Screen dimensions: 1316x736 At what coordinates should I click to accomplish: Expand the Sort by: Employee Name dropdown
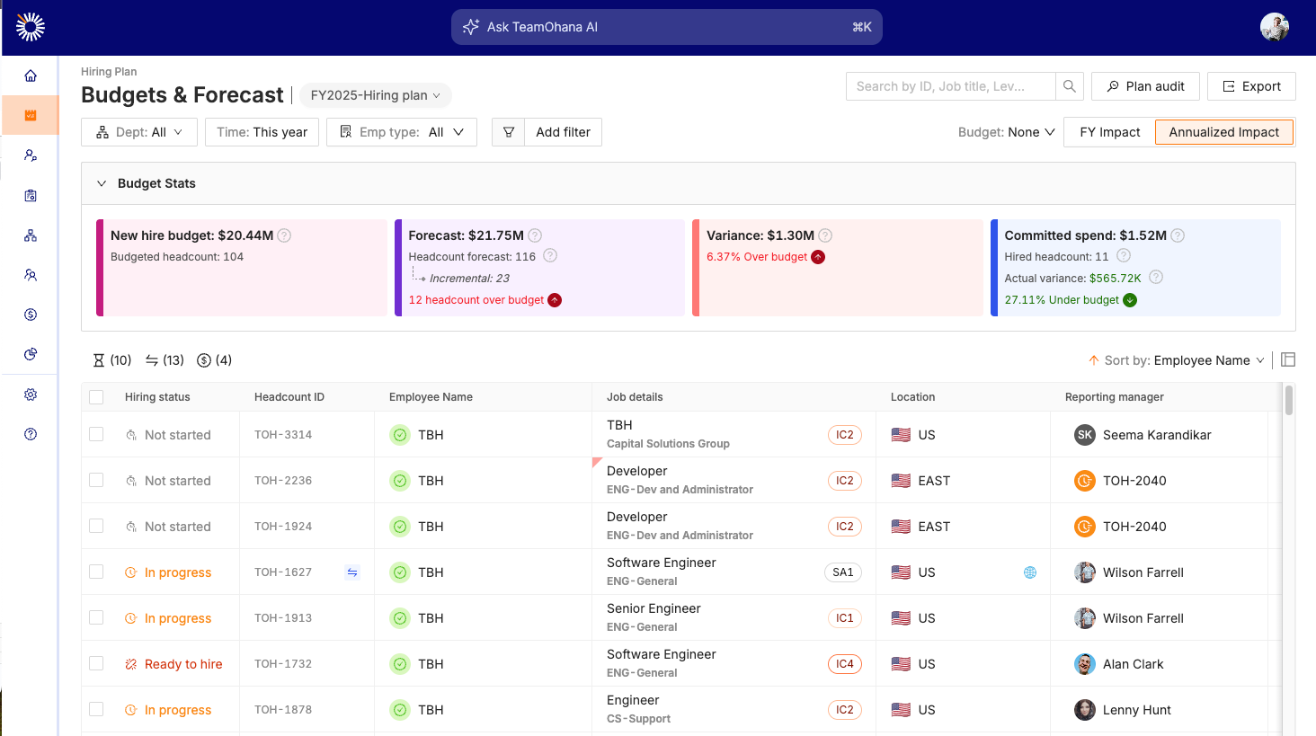tap(1178, 359)
